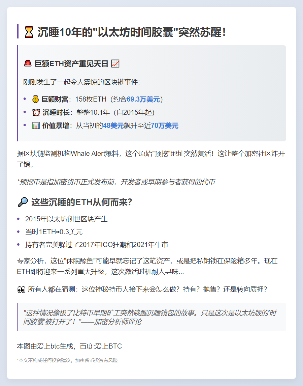Click the bullet mentioning 2017年ICO狂潮
The height and width of the screenshot is (386, 303).
(97, 244)
